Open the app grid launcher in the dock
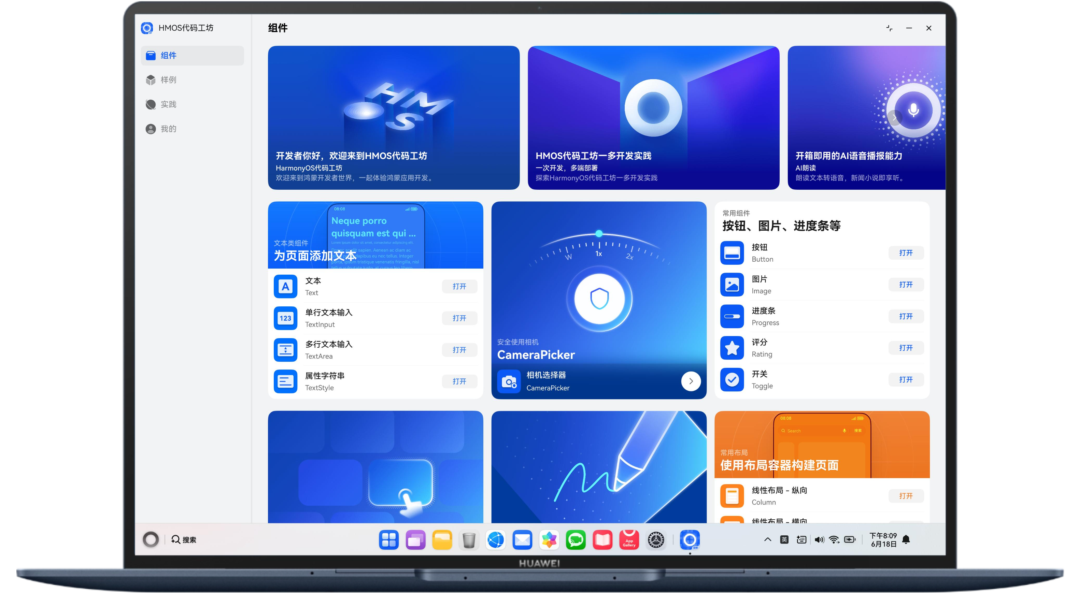This screenshot has width=1078, height=593. coord(389,539)
